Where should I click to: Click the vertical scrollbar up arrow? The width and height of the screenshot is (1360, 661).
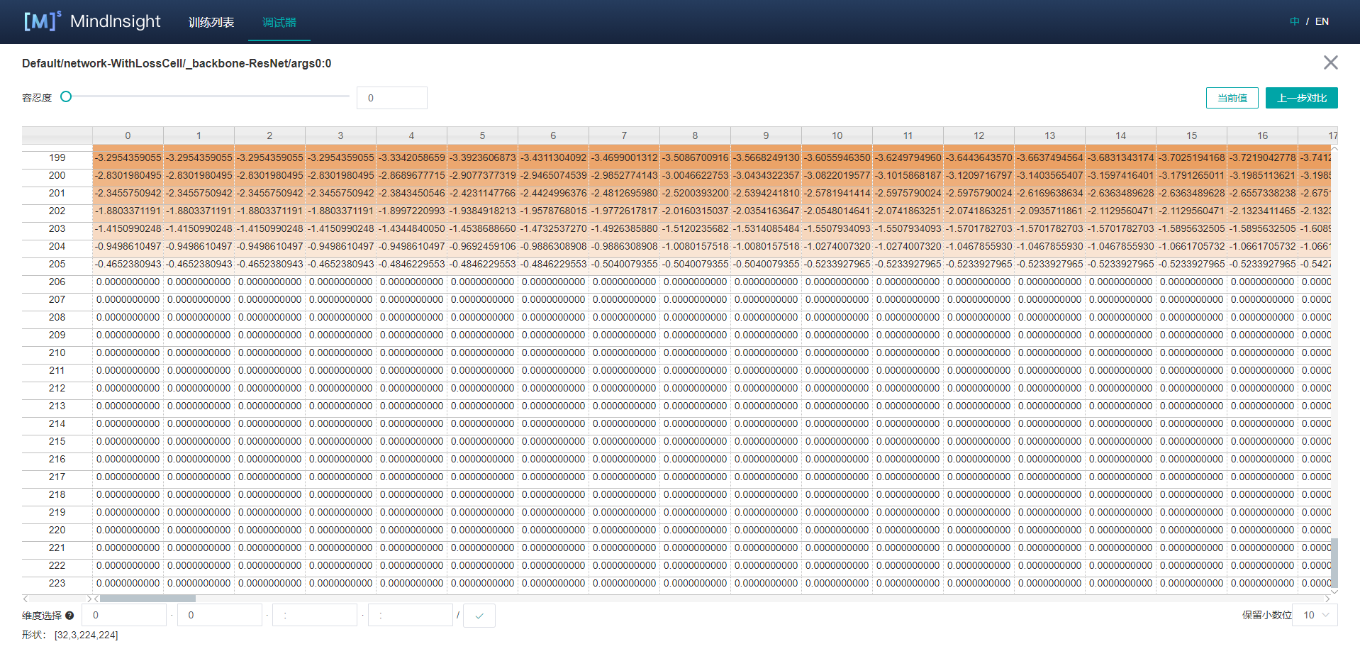(x=1334, y=149)
